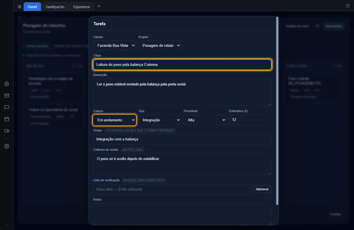The height and width of the screenshot is (230, 354).
Task: Click the Adicionar button for the checklist
Action: (262, 189)
